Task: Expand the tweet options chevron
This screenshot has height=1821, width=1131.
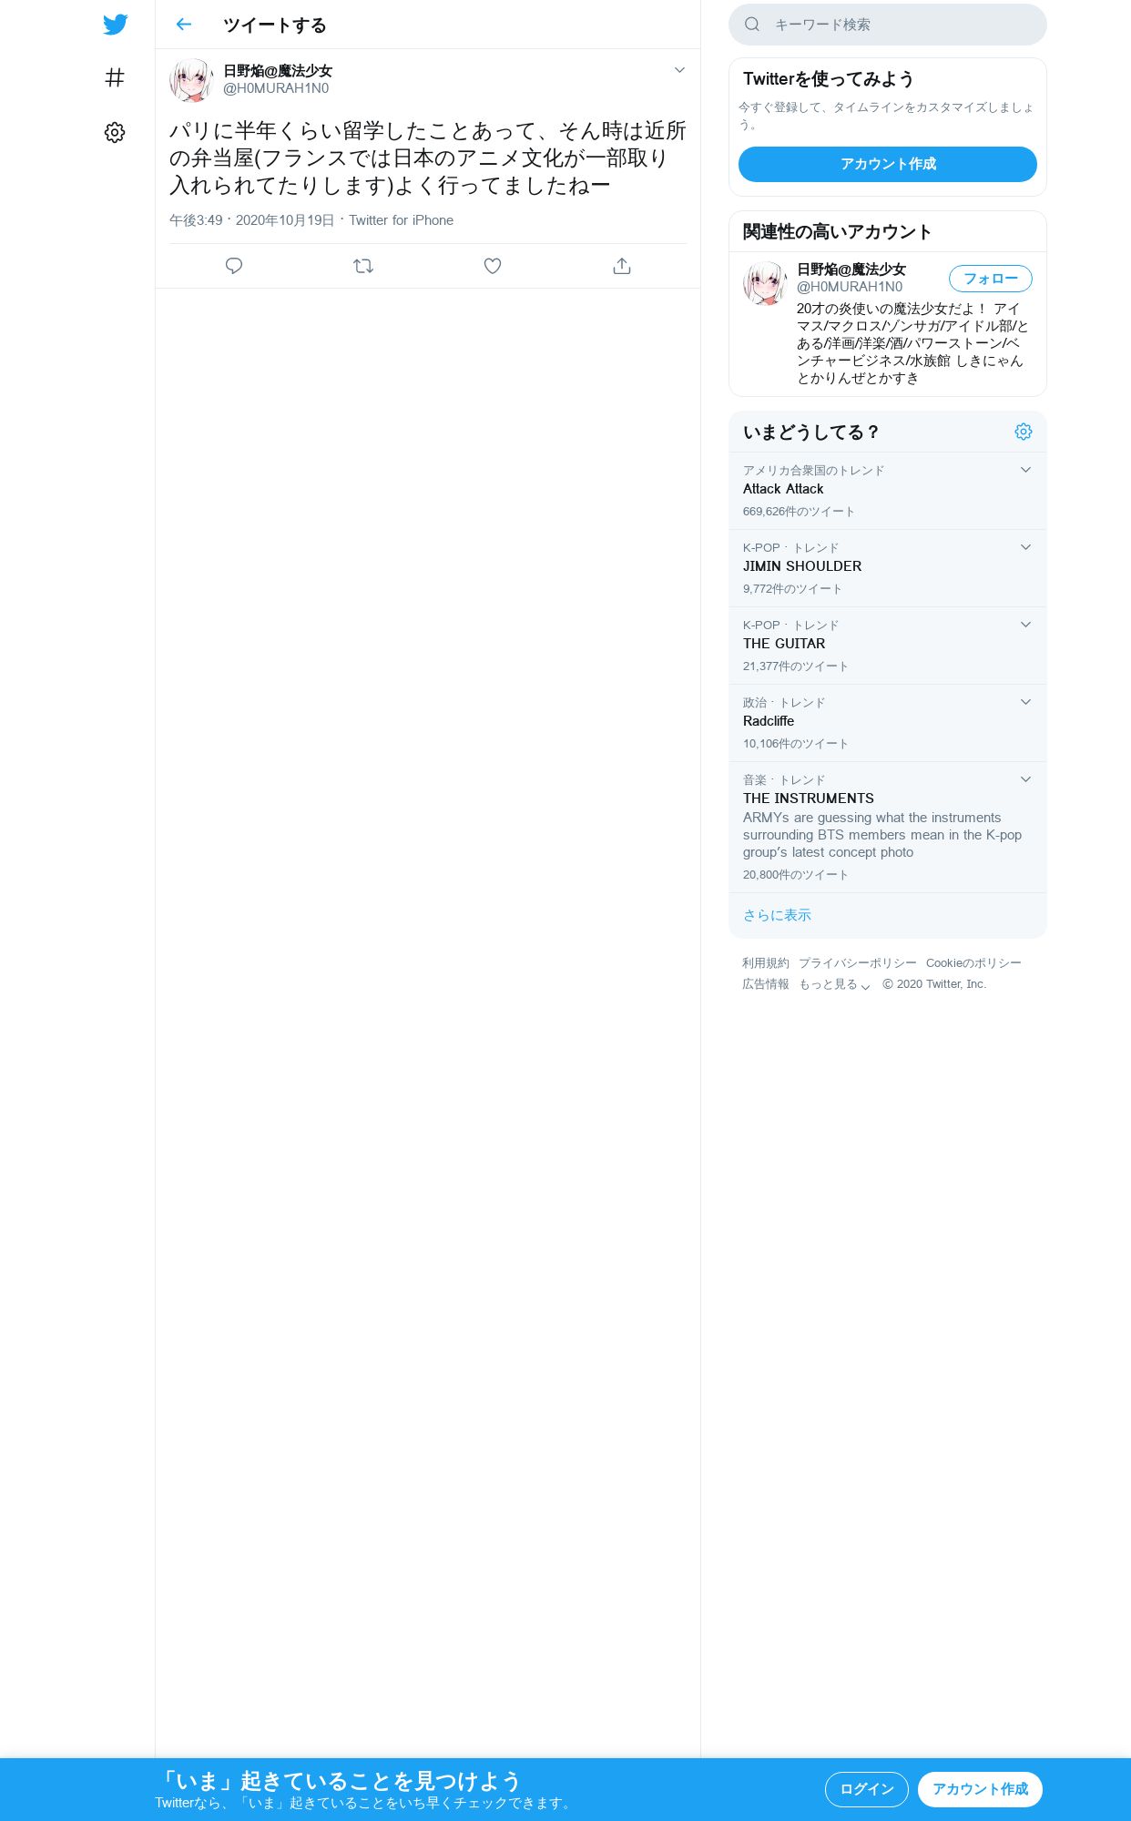Action: 679,70
